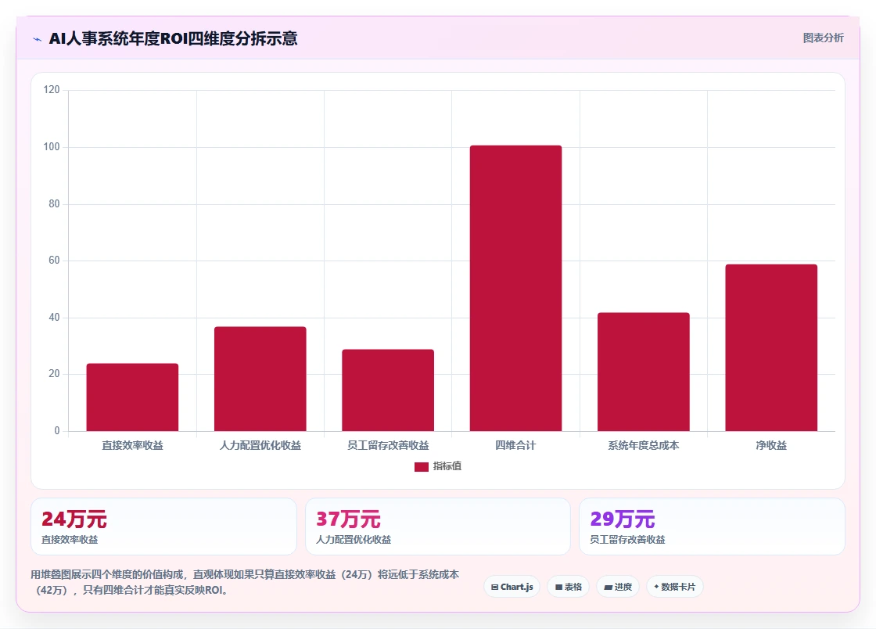
Task: Toggle the 指标值 legend color swatch
Action: point(422,466)
